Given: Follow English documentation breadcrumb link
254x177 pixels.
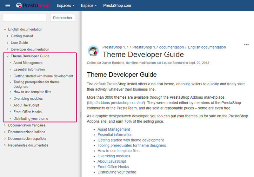Looking at the screenshot, I should click(207, 47).
